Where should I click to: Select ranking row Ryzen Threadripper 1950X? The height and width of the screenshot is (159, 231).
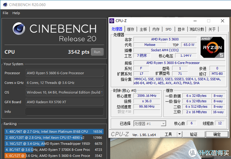click(x=54, y=143)
